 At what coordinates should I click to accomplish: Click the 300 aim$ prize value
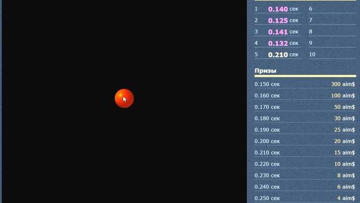point(343,84)
